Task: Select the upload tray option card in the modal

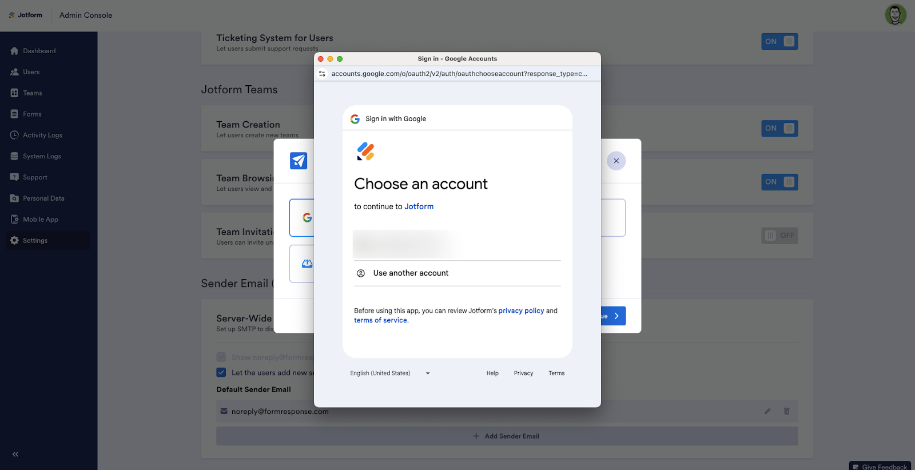Action: click(x=302, y=264)
